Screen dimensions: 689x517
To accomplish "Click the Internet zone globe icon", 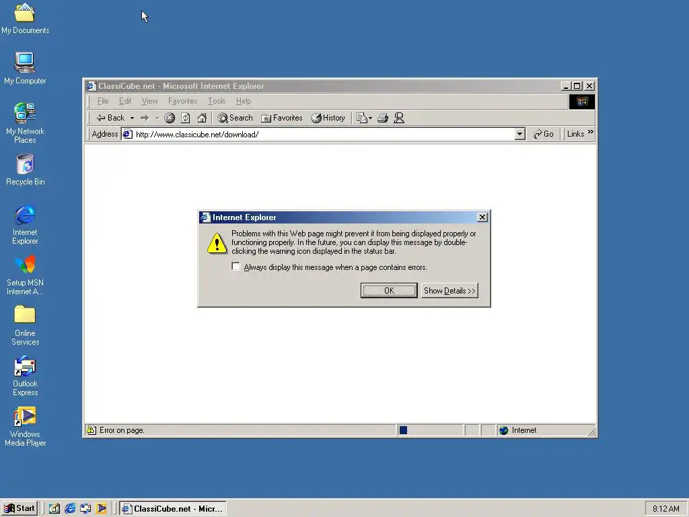I will pyautogui.click(x=503, y=430).
